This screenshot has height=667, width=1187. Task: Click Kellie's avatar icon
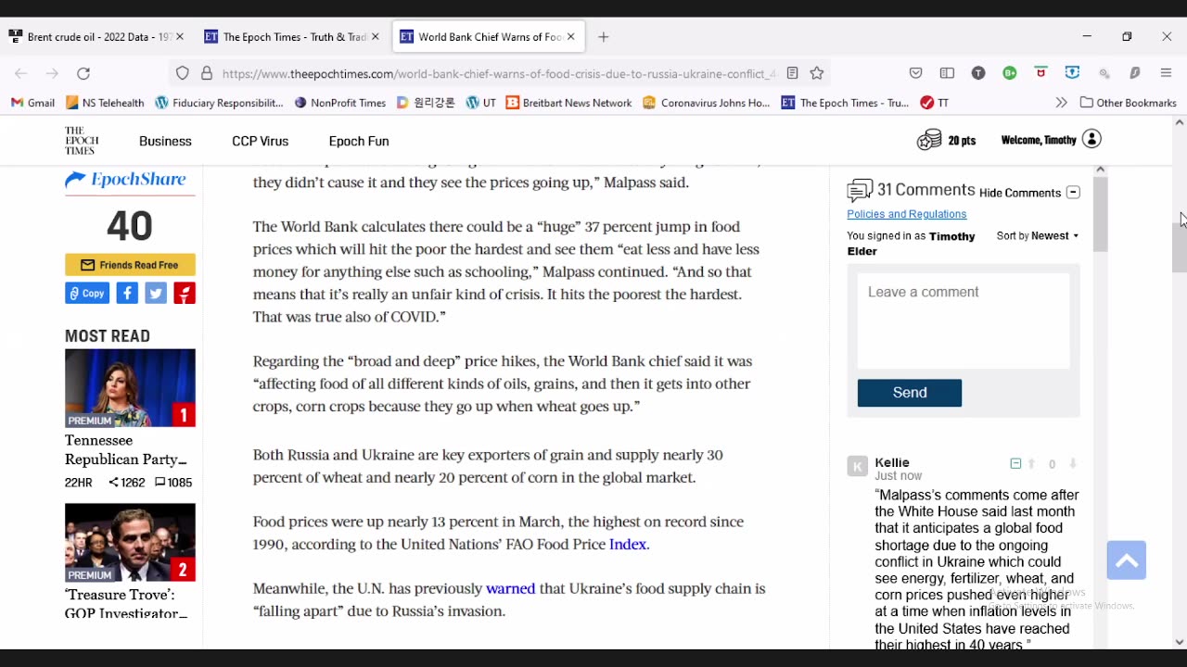click(x=857, y=466)
